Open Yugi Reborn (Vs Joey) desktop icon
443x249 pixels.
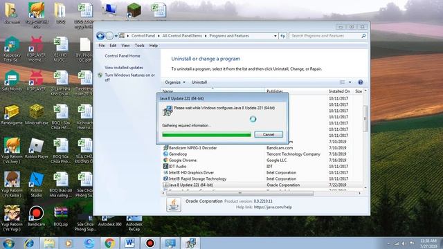pos(12,151)
